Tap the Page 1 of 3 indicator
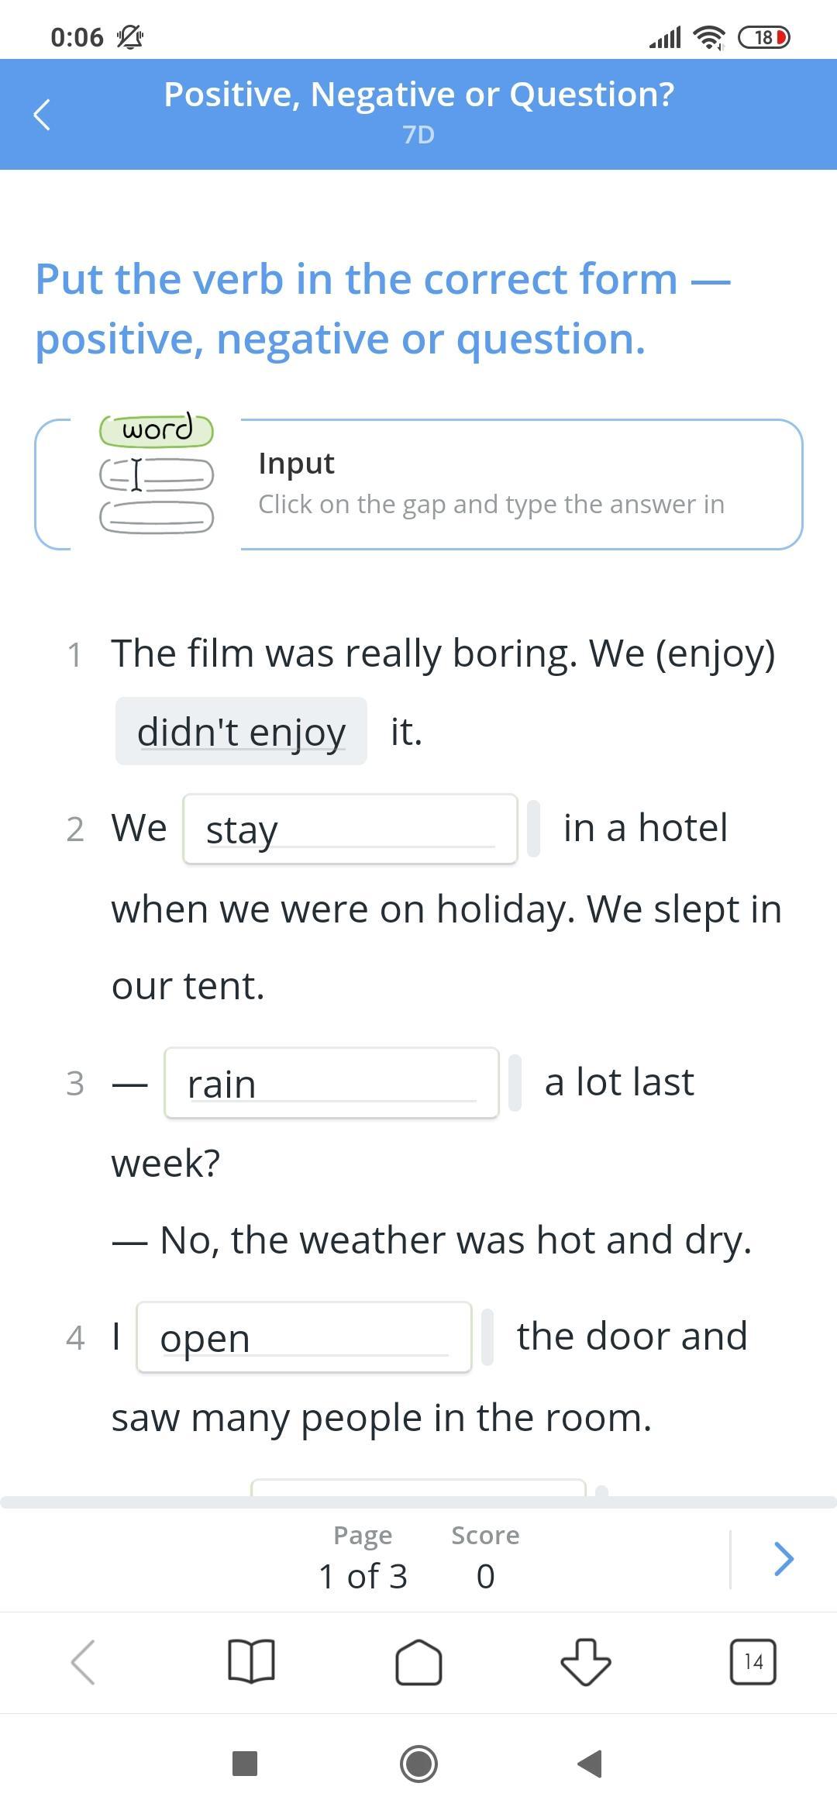837x1814 pixels. (x=363, y=1558)
